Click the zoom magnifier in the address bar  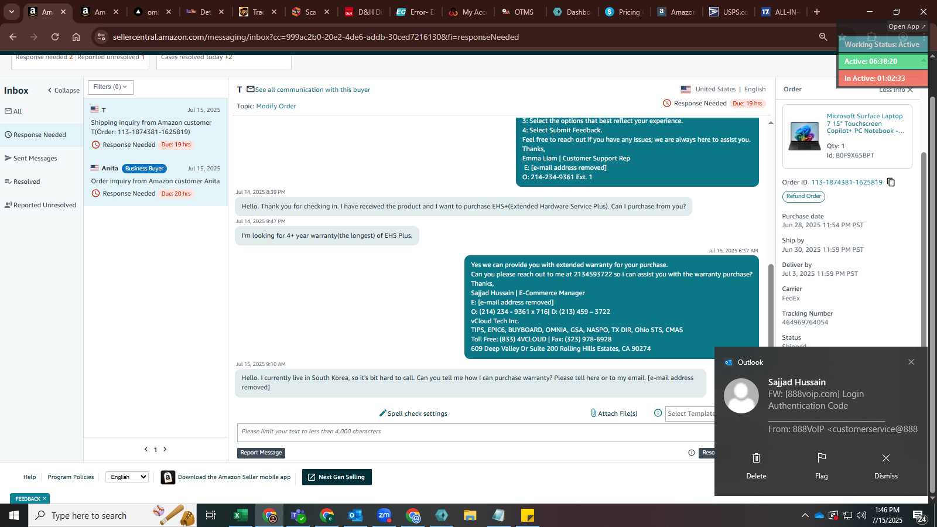823,37
